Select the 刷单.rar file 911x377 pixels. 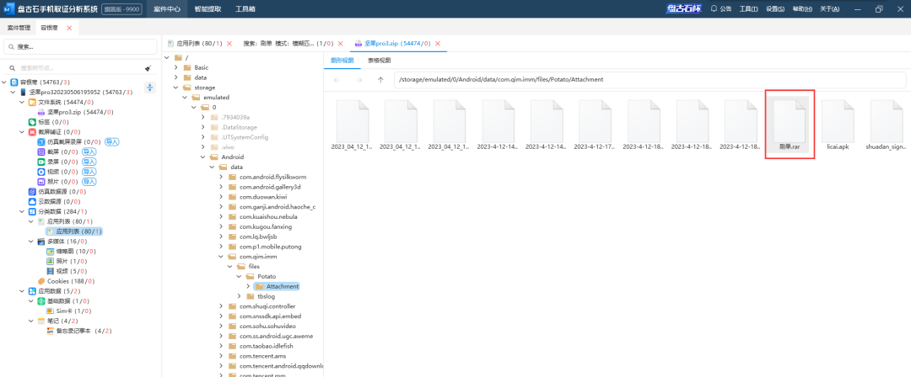pyautogui.click(x=790, y=125)
